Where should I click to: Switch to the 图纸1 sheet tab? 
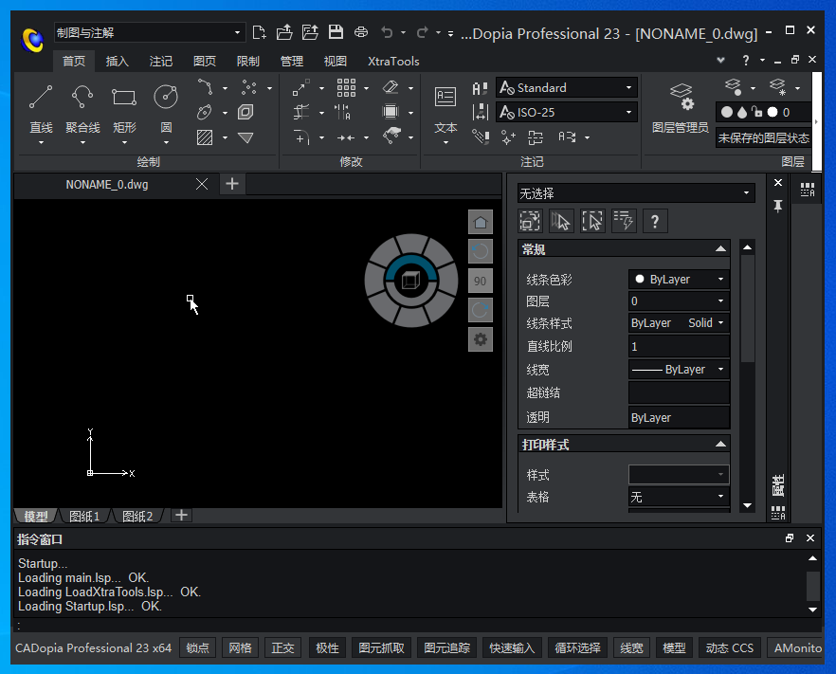click(x=84, y=517)
